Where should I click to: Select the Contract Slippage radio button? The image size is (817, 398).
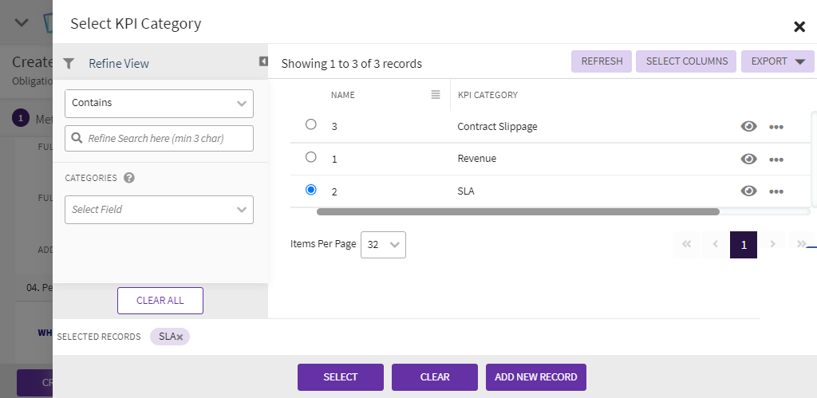pos(311,124)
